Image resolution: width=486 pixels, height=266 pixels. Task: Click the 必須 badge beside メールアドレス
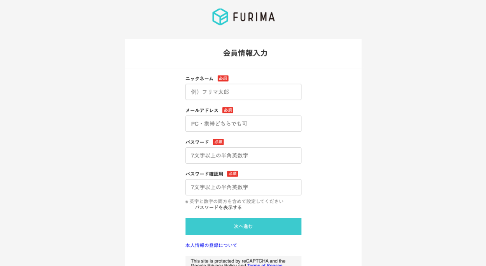point(228,110)
